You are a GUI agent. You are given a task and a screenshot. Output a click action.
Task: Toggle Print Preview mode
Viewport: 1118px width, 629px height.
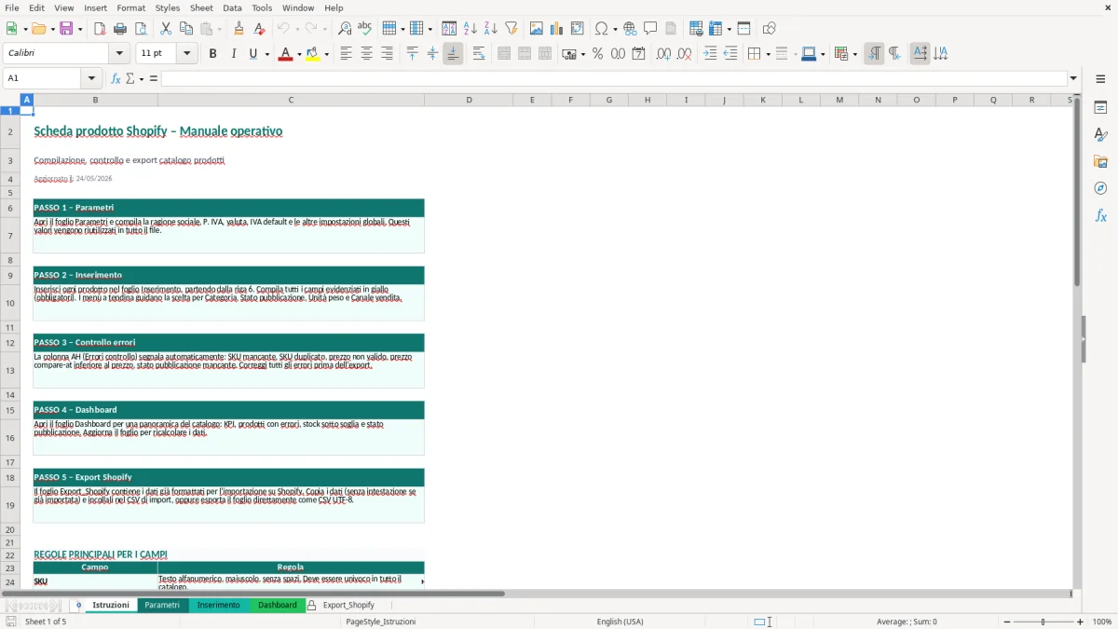(x=140, y=29)
